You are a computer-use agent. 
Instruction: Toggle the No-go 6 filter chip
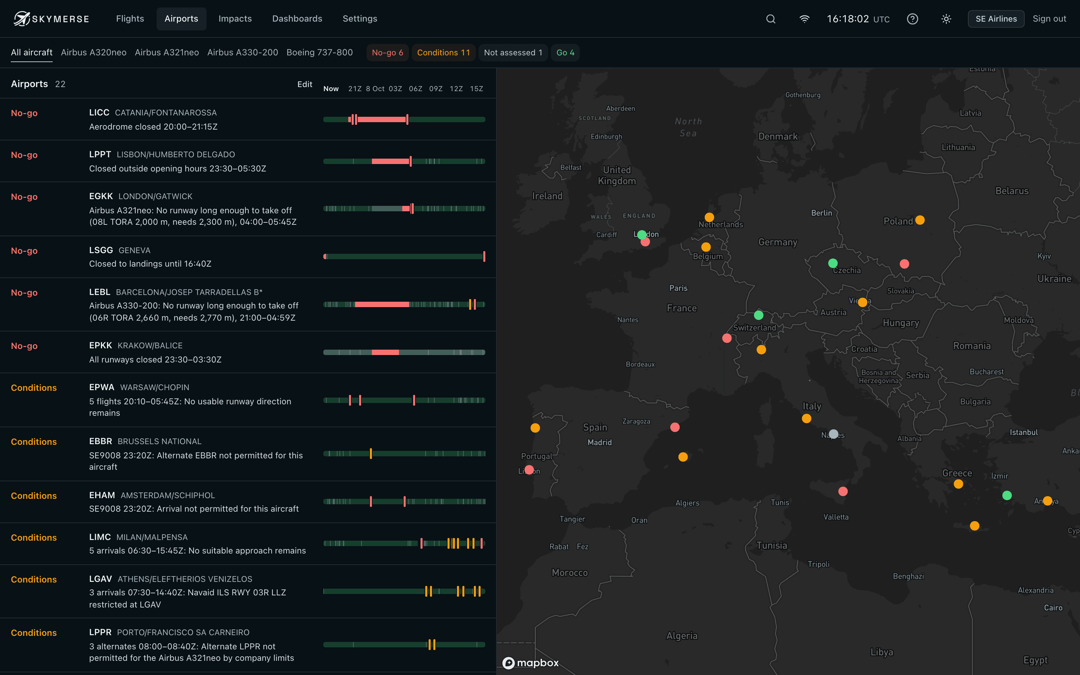pyautogui.click(x=387, y=53)
